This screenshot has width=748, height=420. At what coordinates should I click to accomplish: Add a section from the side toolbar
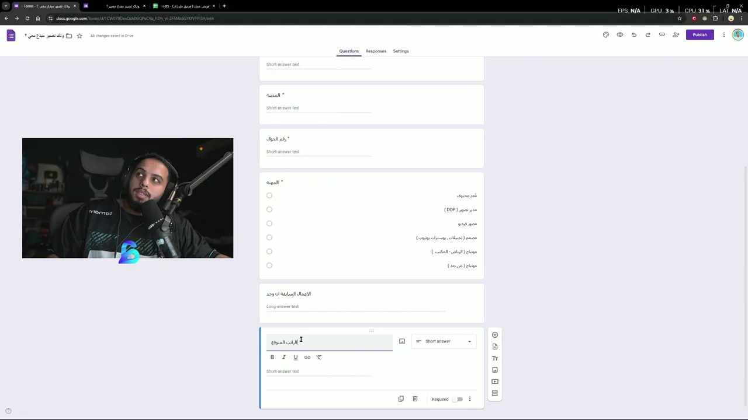click(495, 393)
